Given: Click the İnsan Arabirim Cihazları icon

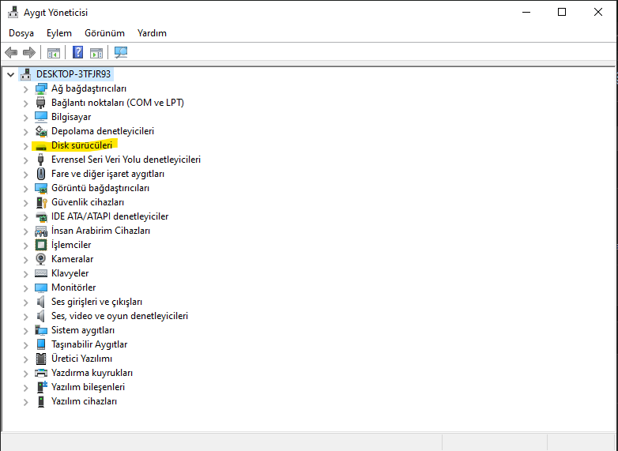Looking at the screenshot, I should [41, 231].
